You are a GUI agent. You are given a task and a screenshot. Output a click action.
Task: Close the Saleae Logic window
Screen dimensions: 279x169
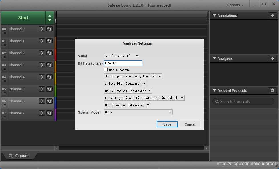tap(274, 4)
